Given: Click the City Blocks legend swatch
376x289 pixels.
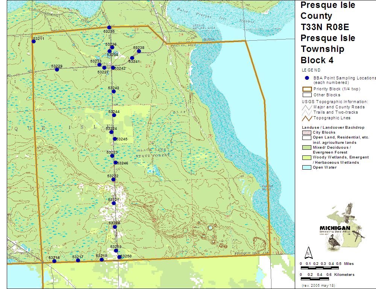Looking at the screenshot, I should point(307,132).
